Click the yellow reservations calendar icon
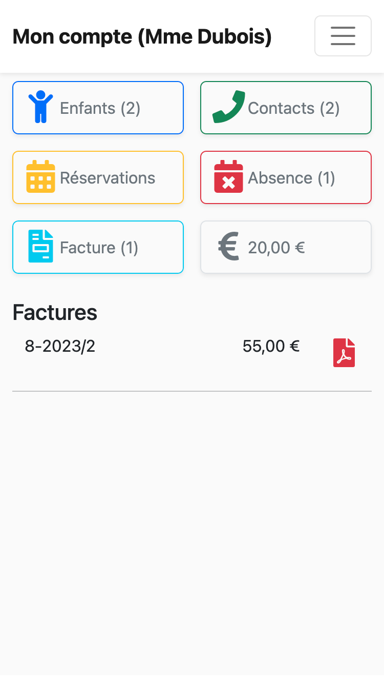The height and width of the screenshot is (684, 384). click(x=40, y=177)
